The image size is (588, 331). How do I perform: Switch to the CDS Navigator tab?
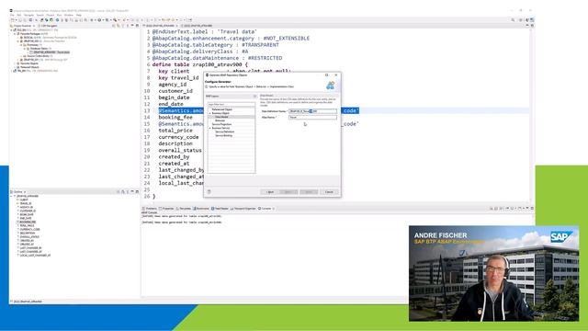pos(48,26)
